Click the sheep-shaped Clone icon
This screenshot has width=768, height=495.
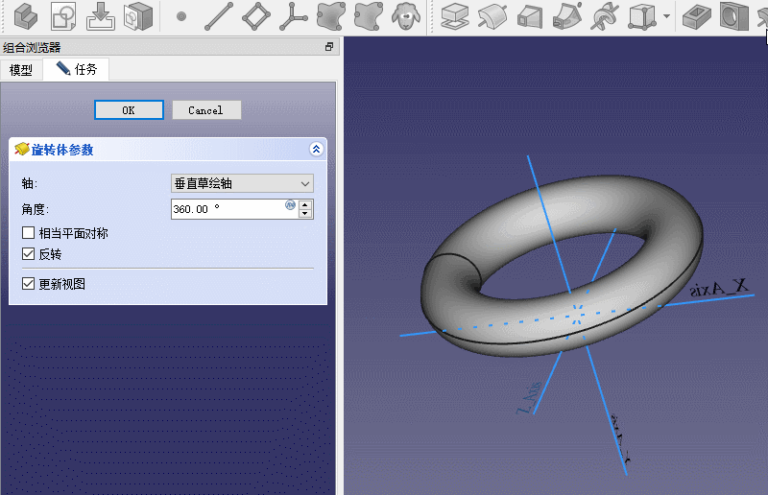[x=403, y=16]
